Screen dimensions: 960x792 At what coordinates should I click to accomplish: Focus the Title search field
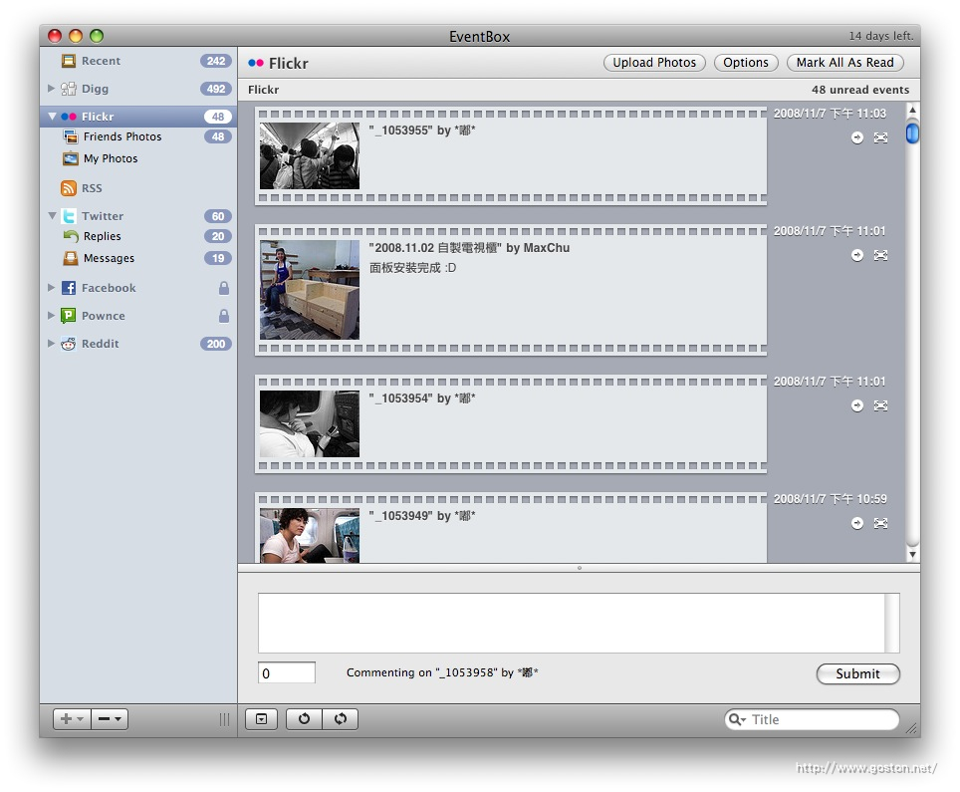[812, 719]
